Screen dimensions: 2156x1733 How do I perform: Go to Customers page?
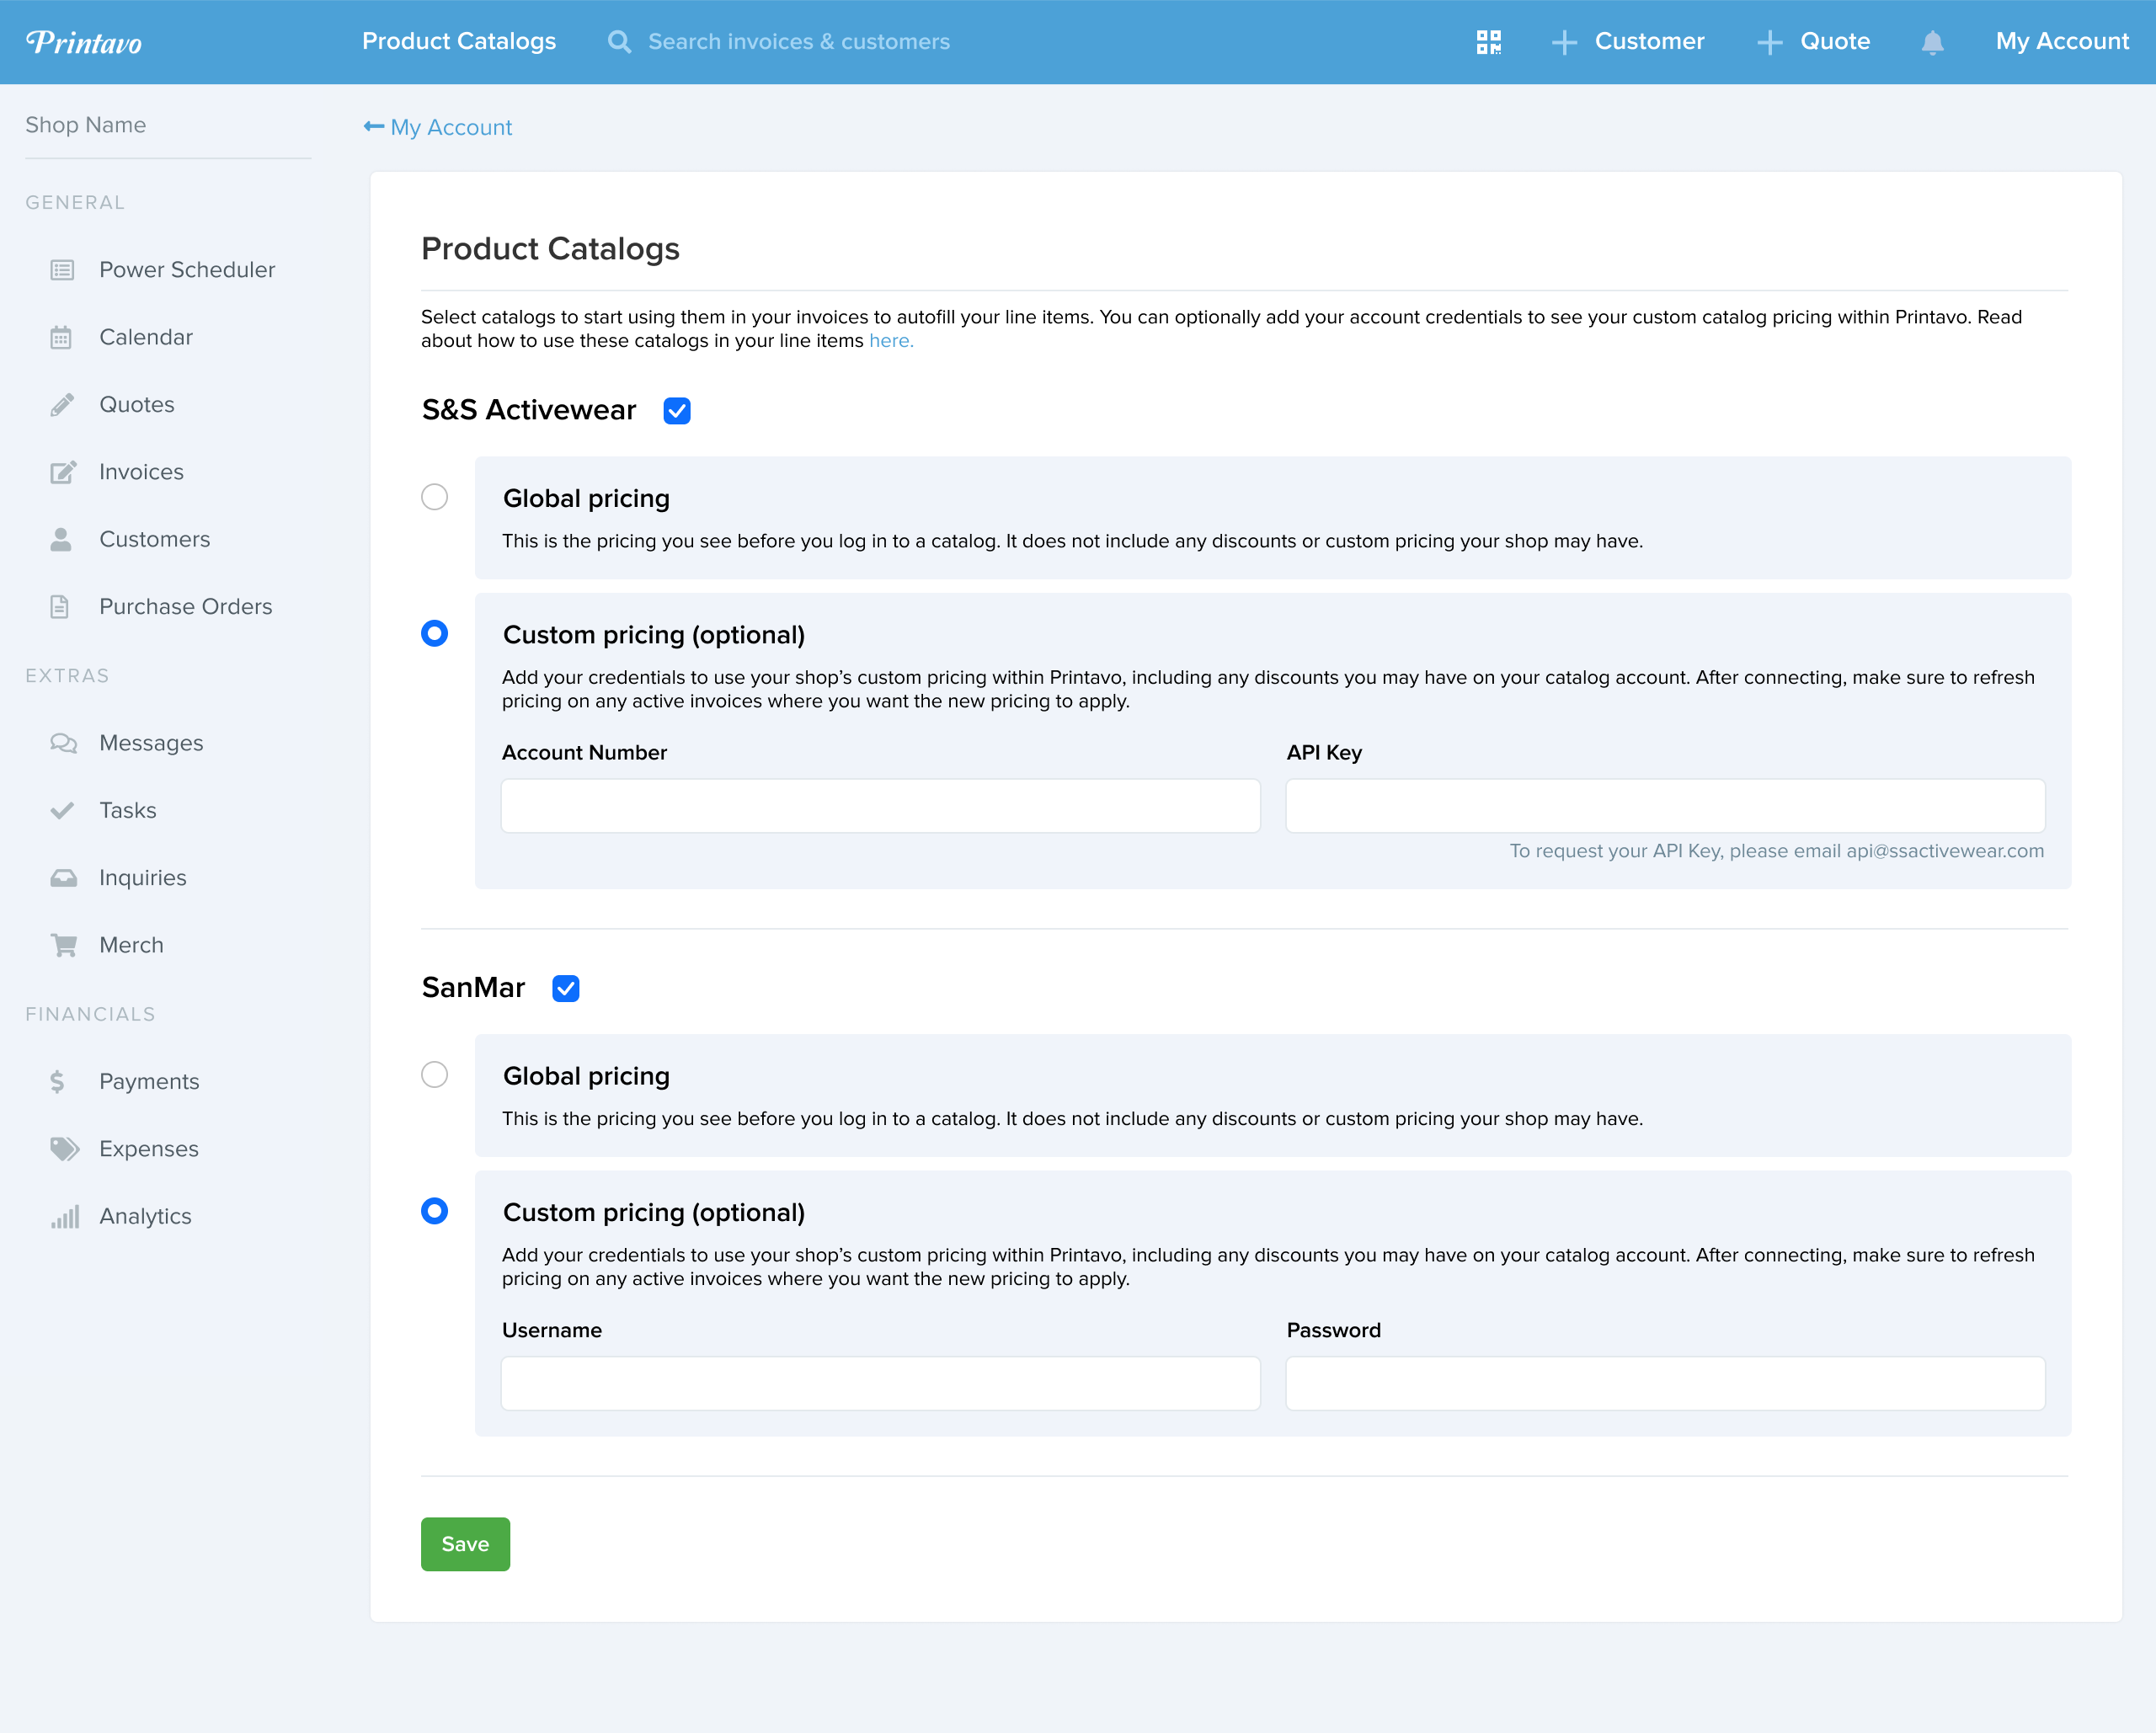pos(155,539)
